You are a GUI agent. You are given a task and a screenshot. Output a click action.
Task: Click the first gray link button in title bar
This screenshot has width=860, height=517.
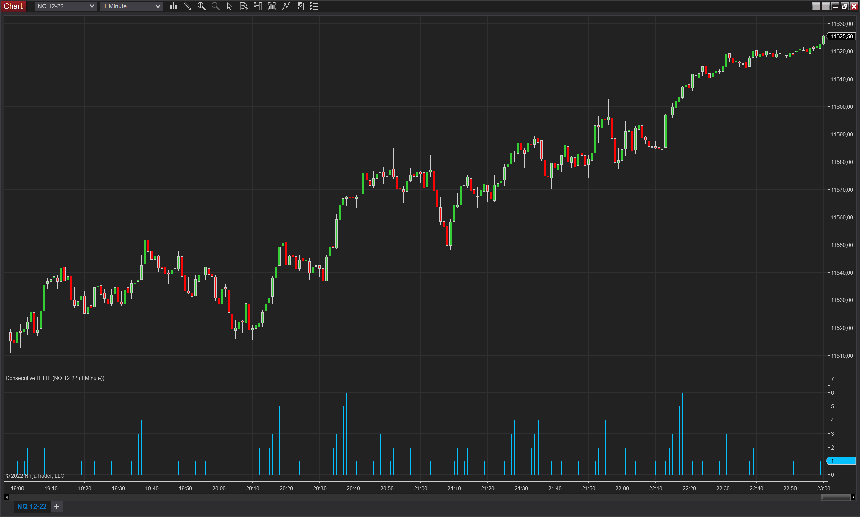click(816, 6)
